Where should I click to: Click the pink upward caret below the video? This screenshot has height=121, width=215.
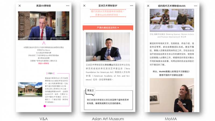[x=44, y=43]
